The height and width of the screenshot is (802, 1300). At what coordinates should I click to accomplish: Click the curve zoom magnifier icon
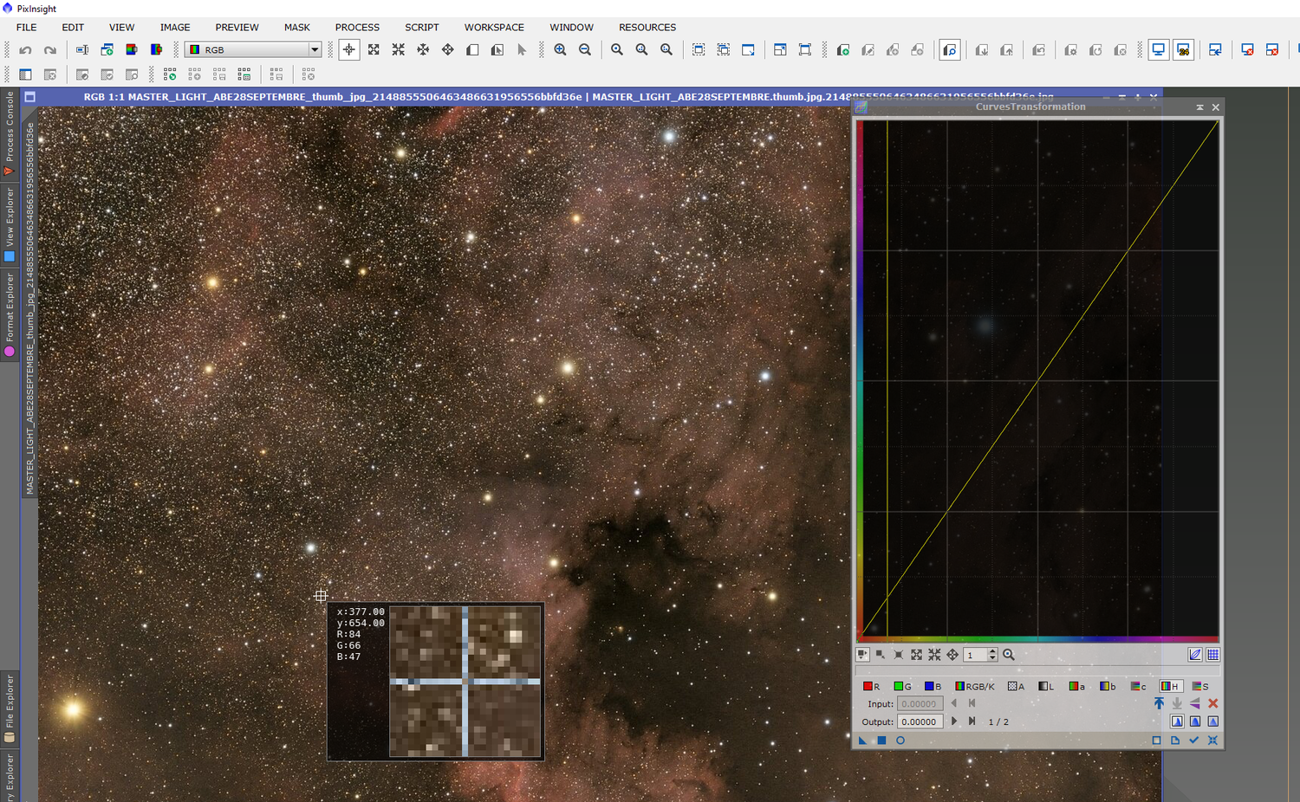1009,655
